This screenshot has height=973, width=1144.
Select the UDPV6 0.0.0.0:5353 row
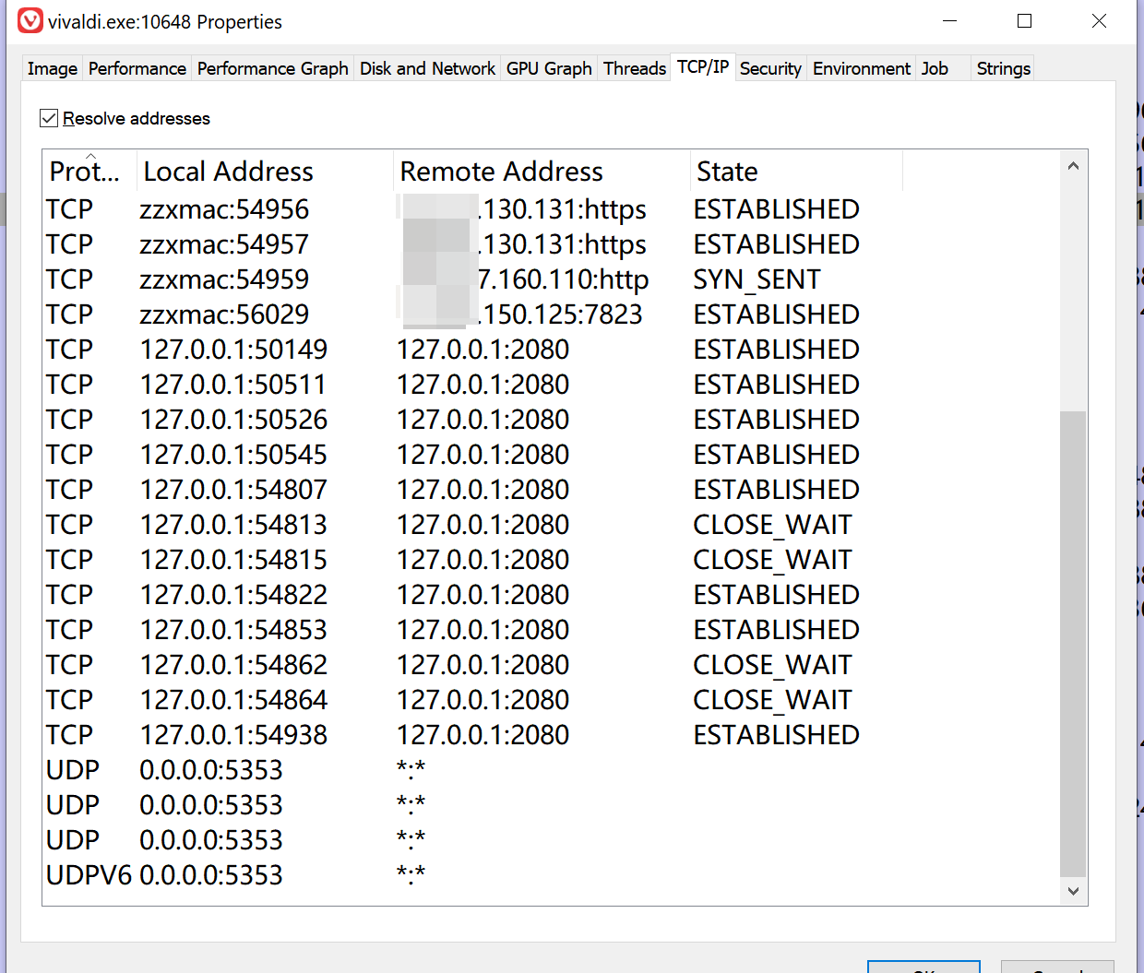pyautogui.click(x=552, y=875)
